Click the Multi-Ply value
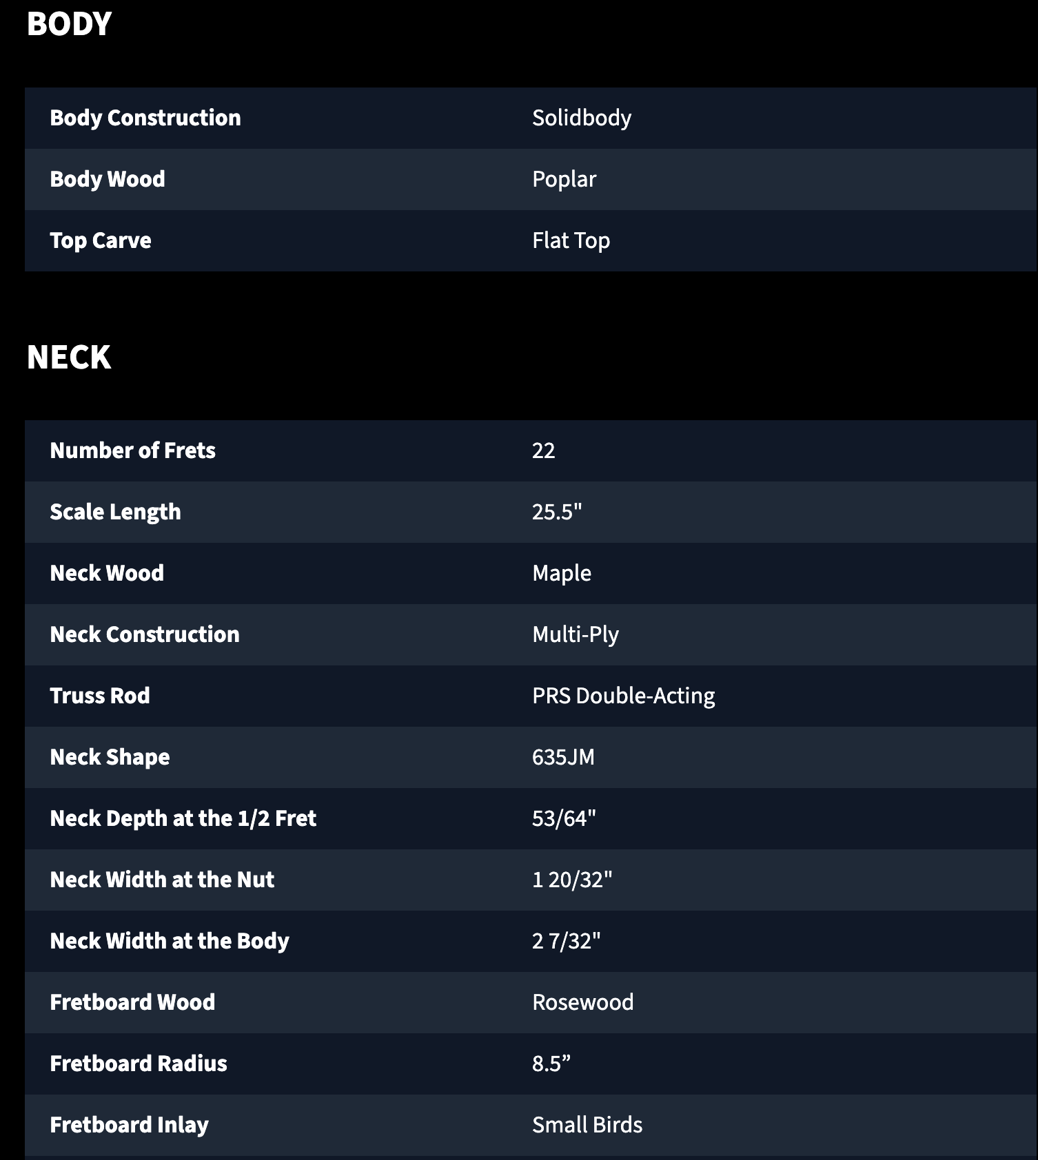1038x1160 pixels. coord(576,634)
